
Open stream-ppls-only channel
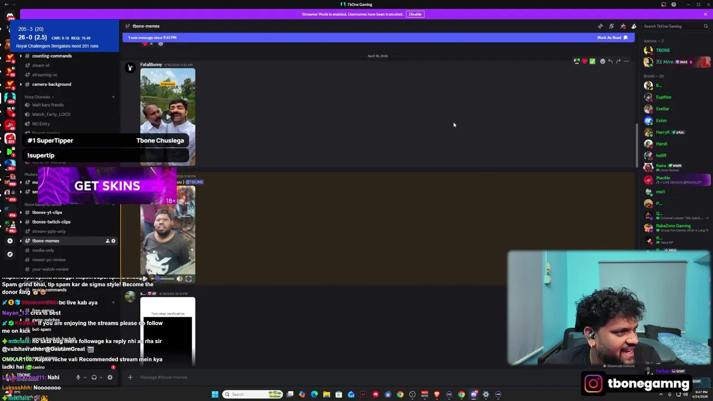click(48, 231)
